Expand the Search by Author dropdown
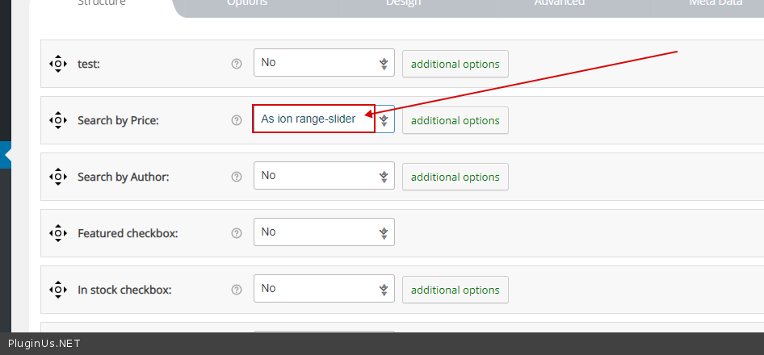This screenshot has height=355, width=764. click(x=324, y=176)
